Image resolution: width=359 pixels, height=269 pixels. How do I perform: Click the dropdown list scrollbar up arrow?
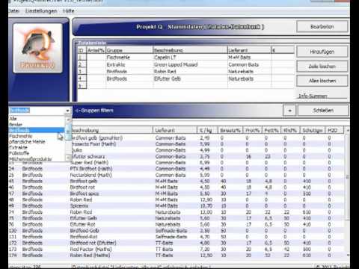coord(68,120)
